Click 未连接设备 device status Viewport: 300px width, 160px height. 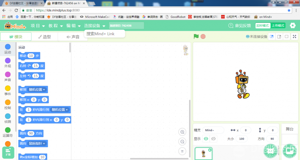coord(256,36)
